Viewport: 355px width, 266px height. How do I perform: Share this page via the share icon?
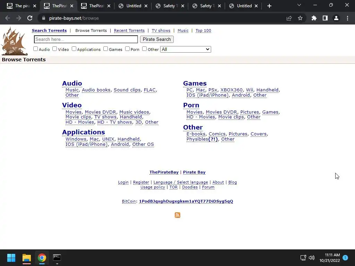(289, 18)
